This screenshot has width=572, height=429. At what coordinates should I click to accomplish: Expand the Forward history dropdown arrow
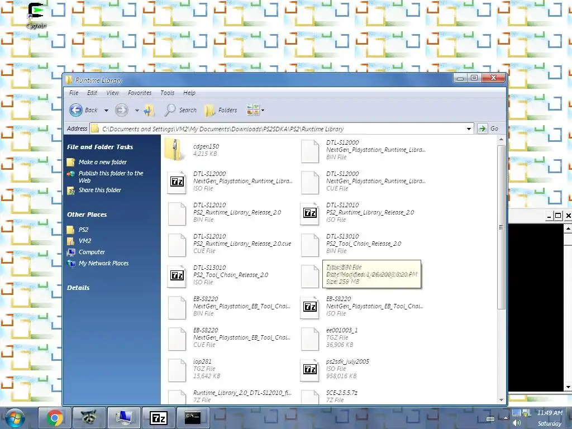pos(137,110)
